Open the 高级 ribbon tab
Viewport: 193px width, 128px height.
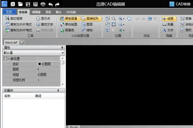coord(48,12)
